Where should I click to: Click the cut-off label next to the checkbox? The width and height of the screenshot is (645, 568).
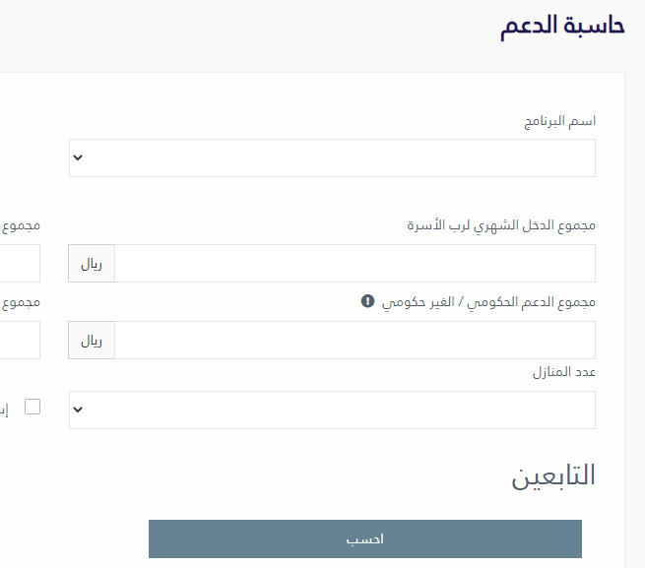click(x=4, y=410)
